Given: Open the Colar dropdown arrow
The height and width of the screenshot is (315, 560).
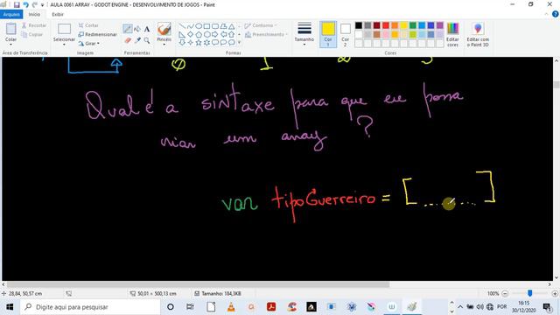Looking at the screenshot, I should click(10, 44).
